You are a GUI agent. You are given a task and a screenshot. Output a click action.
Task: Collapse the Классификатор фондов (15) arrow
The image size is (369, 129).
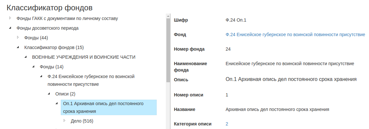click(x=18, y=47)
